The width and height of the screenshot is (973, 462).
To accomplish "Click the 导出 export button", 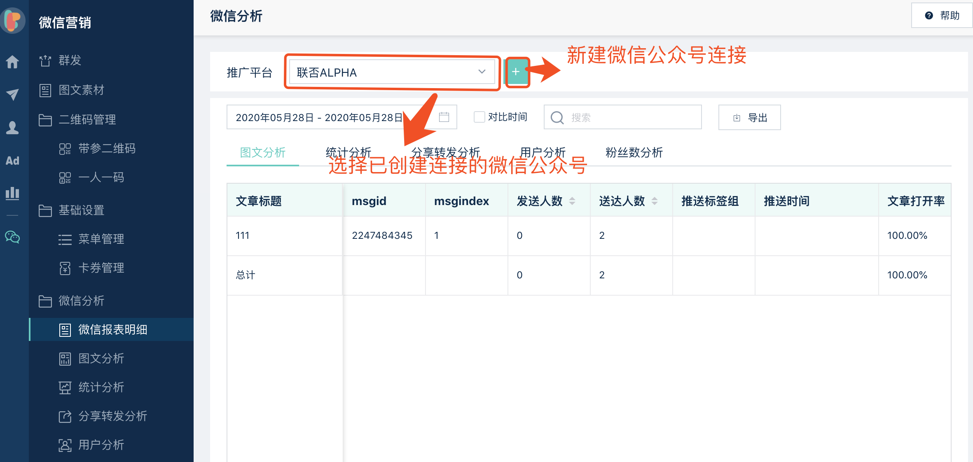I will (749, 118).
